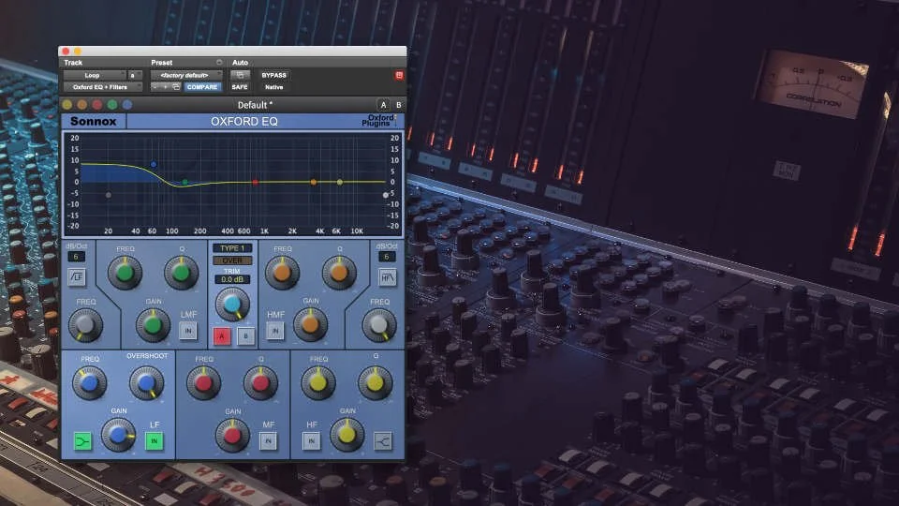899x506 pixels.
Task: Toggle the automation SAFE button
Action: point(240,87)
